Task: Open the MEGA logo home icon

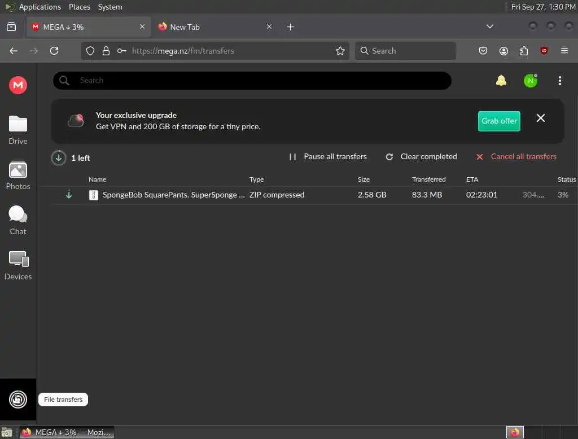Action: (17, 85)
